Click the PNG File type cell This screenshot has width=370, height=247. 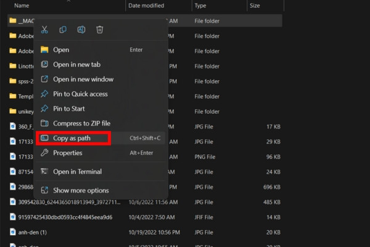pyautogui.click(x=205, y=157)
